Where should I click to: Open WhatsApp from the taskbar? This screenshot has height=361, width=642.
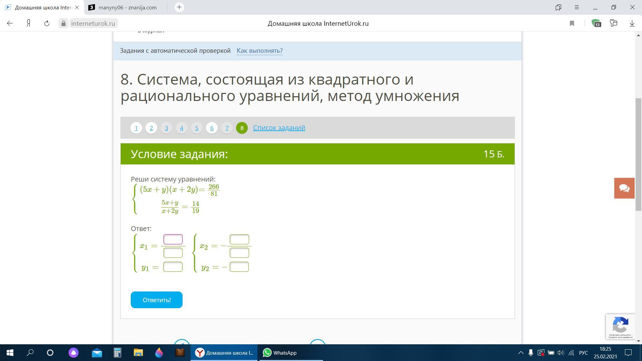(x=280, y=353)
